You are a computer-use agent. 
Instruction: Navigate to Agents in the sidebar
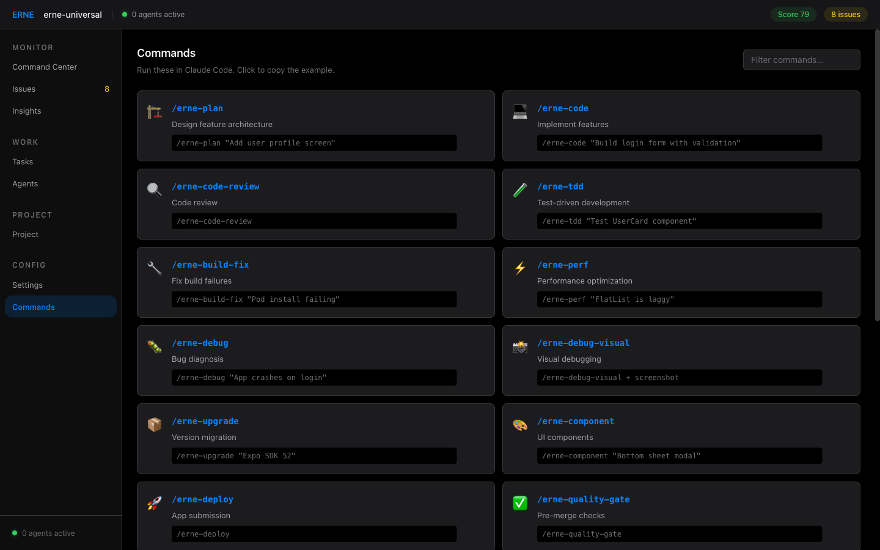click(x=25, y=184)
